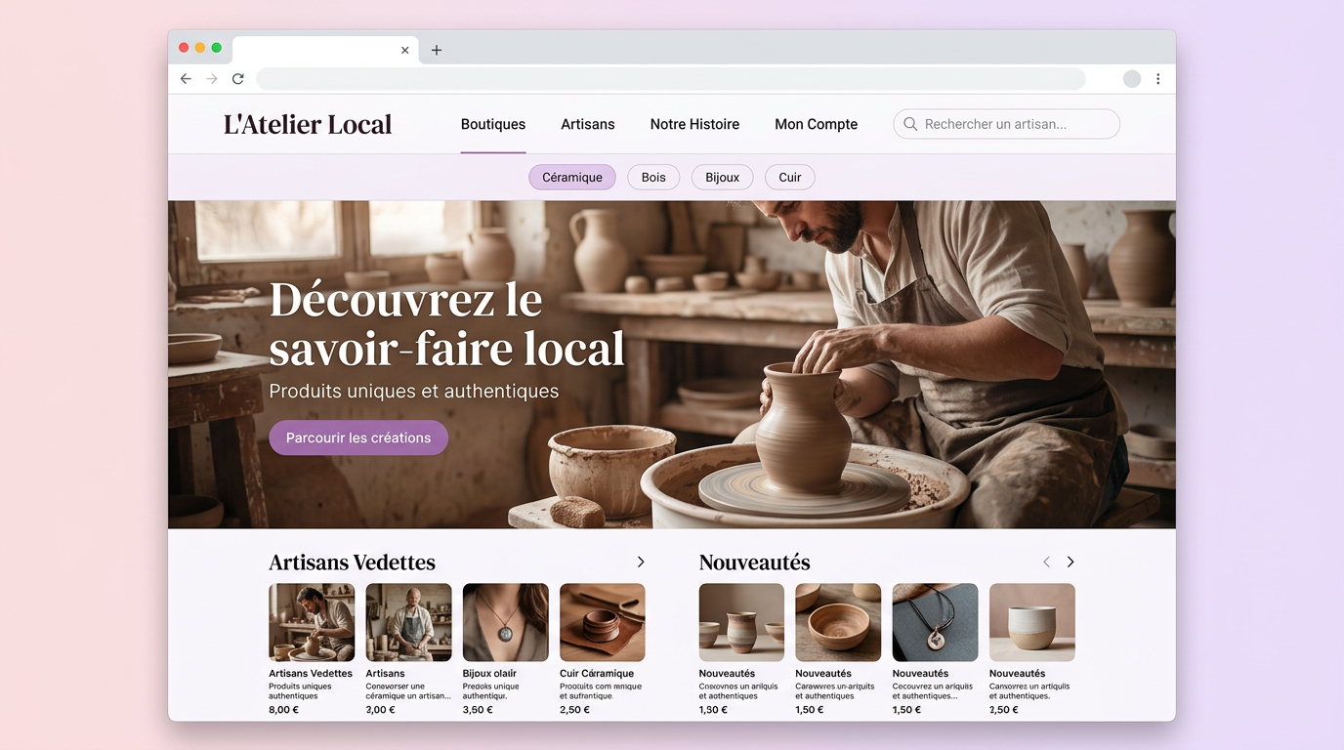The width and height of the screenshot is (1344, 750).
Task: Click the Rechercher un artisan search field
Action: coord(1006,124)
